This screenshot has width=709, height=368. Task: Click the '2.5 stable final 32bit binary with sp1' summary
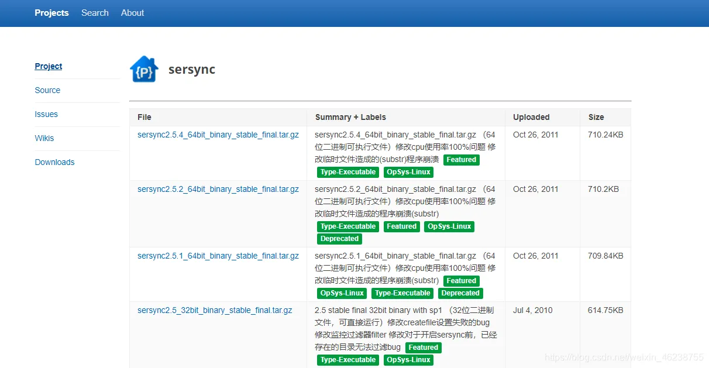[378, 310]
